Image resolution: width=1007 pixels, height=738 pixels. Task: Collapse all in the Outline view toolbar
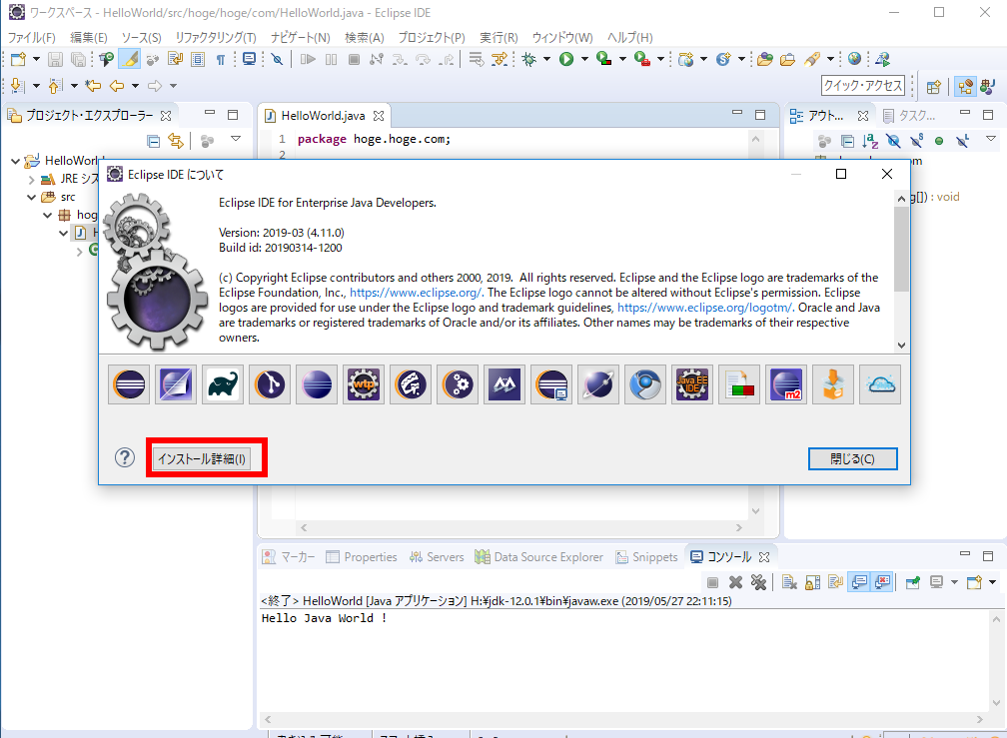[848, 141]
